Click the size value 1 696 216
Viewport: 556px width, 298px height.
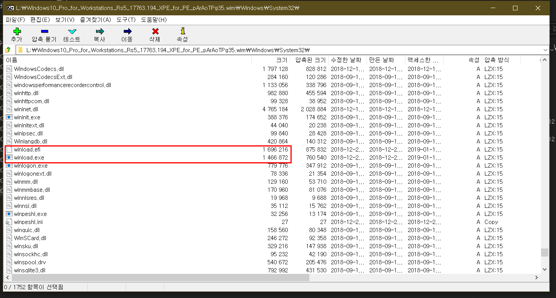pyautogui.click(x=276, y=150)
